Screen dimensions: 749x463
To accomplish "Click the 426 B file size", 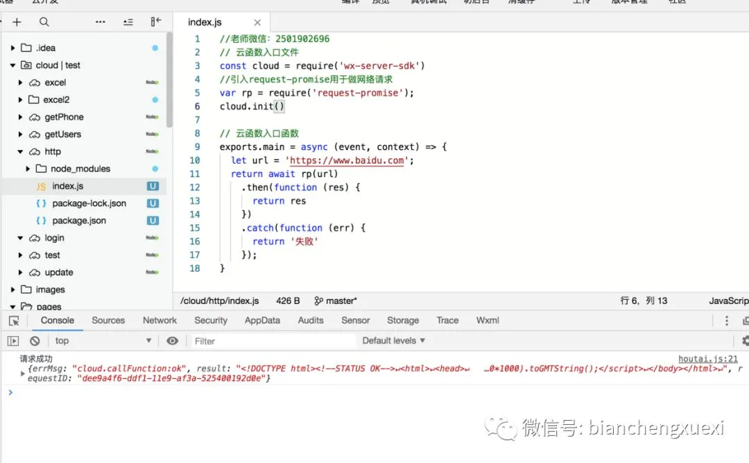I will click(x=288, y=301).
